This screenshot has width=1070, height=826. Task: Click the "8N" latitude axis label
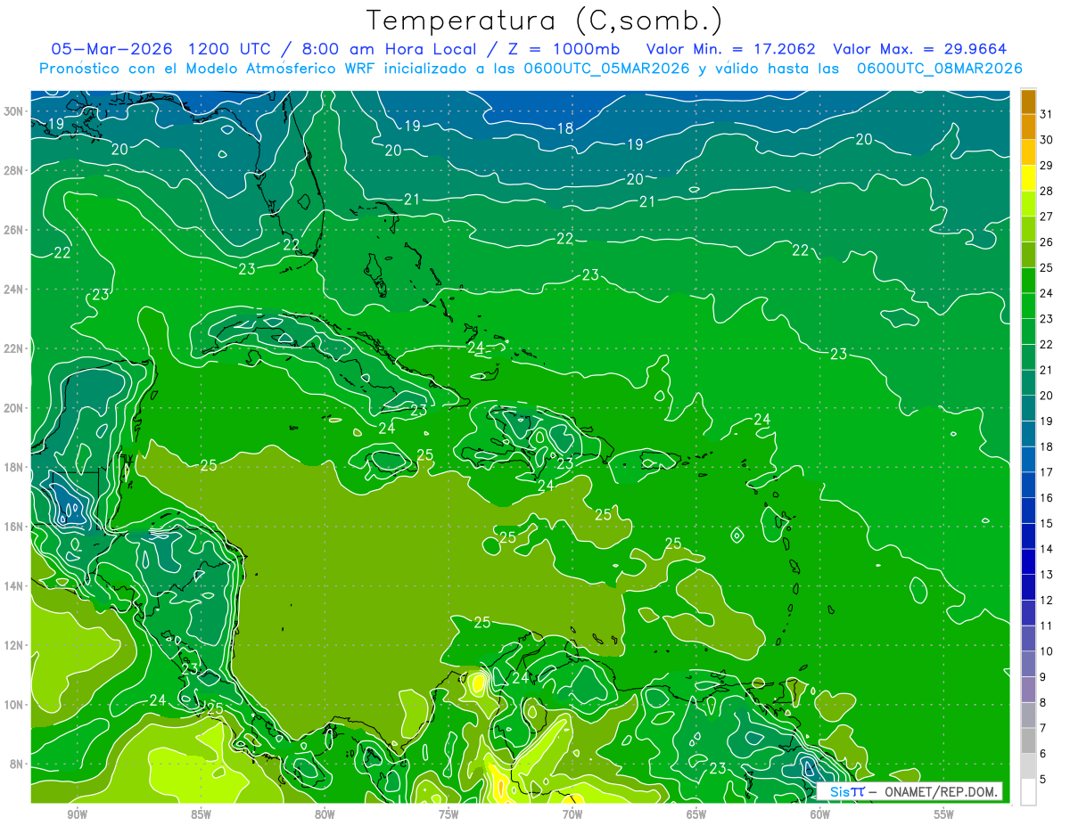(18, 765)
